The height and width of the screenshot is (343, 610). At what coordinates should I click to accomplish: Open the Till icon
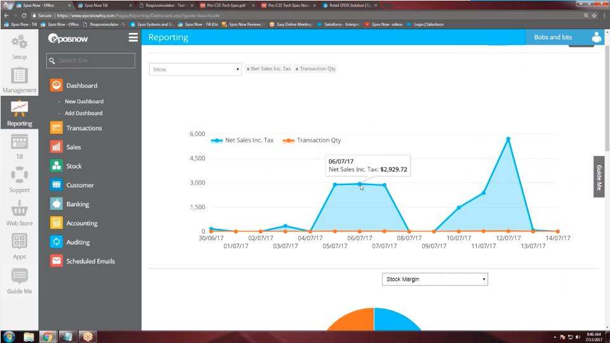(x=19, y=142)
